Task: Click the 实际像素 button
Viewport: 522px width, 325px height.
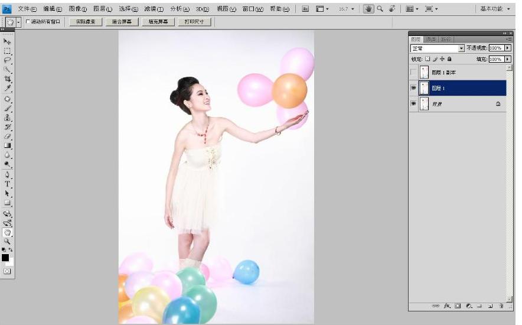Action: pos(86,22)
